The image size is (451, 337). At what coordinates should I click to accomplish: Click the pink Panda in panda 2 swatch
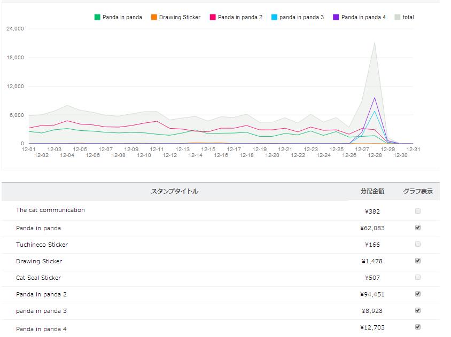tap(213, 17)
